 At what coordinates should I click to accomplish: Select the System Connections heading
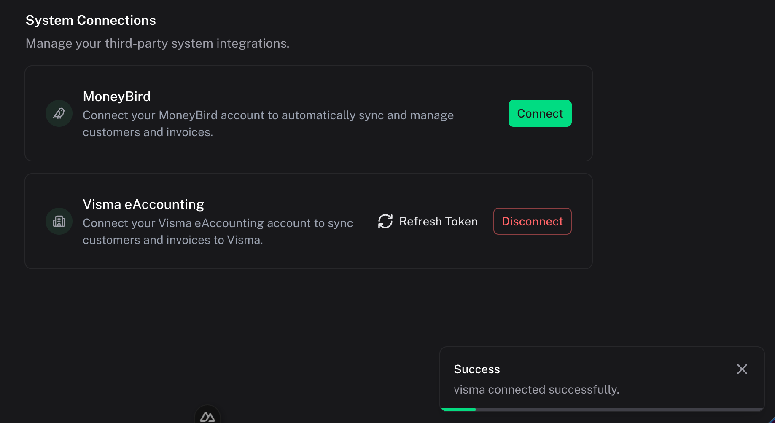point(91,20)
